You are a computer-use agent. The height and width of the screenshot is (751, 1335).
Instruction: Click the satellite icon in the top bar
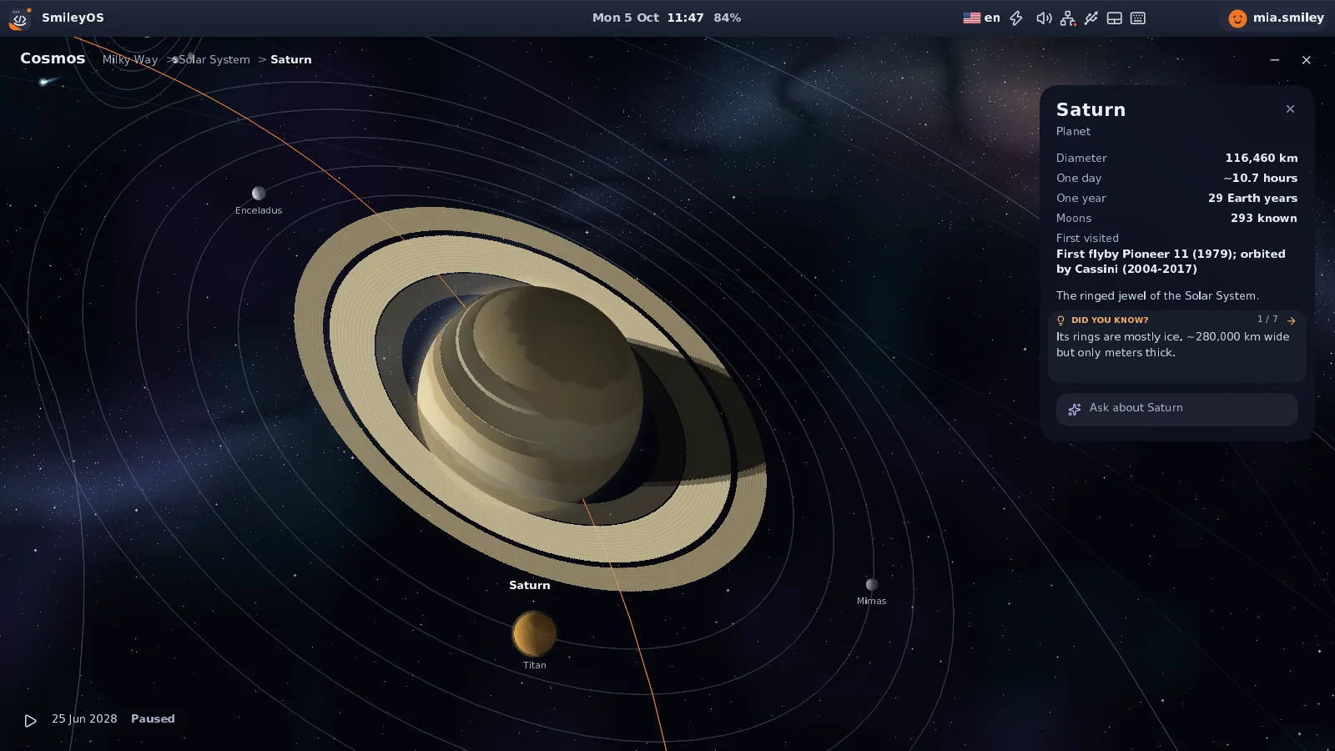click(1091, 18)
